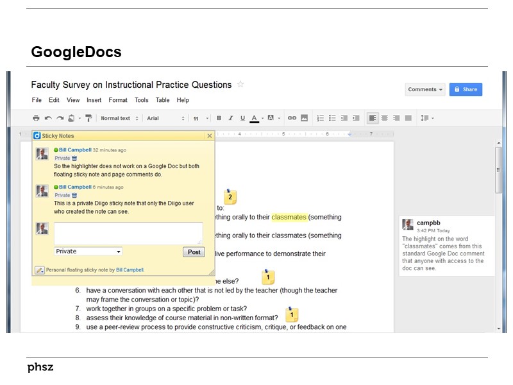Open the text color picker

point(255,118)
